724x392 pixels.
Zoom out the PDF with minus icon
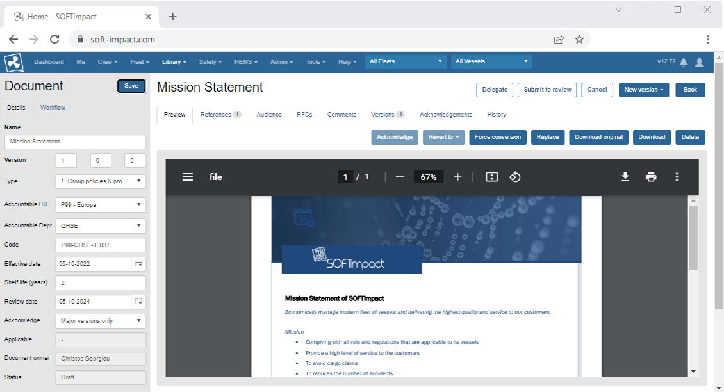(x=400, y=177)
